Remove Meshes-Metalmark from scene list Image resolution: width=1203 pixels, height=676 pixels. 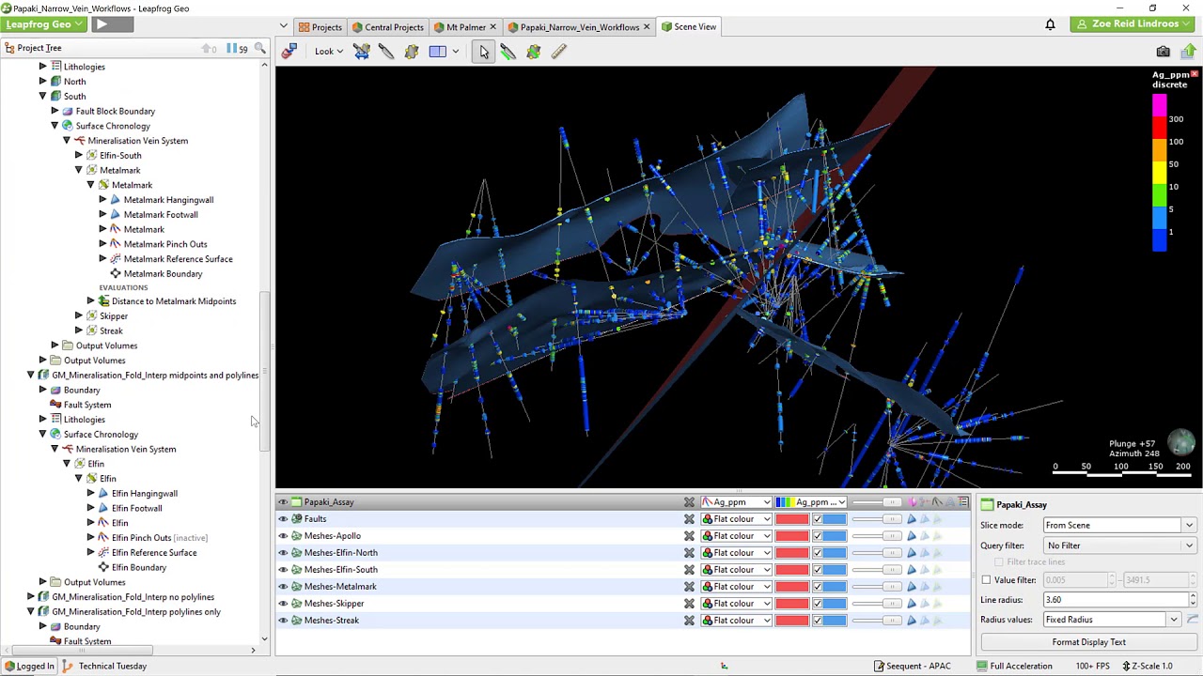[x=689, y=587]
